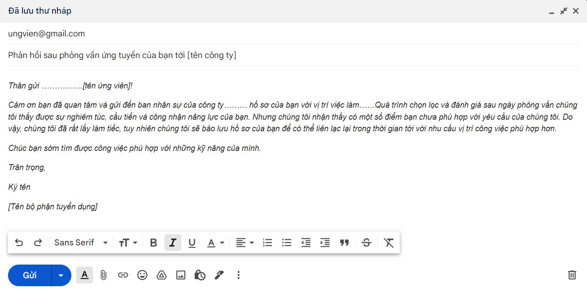Insert signature with pen icon
The height and width of the screenshot is (293, 587).
click(219, 275)
